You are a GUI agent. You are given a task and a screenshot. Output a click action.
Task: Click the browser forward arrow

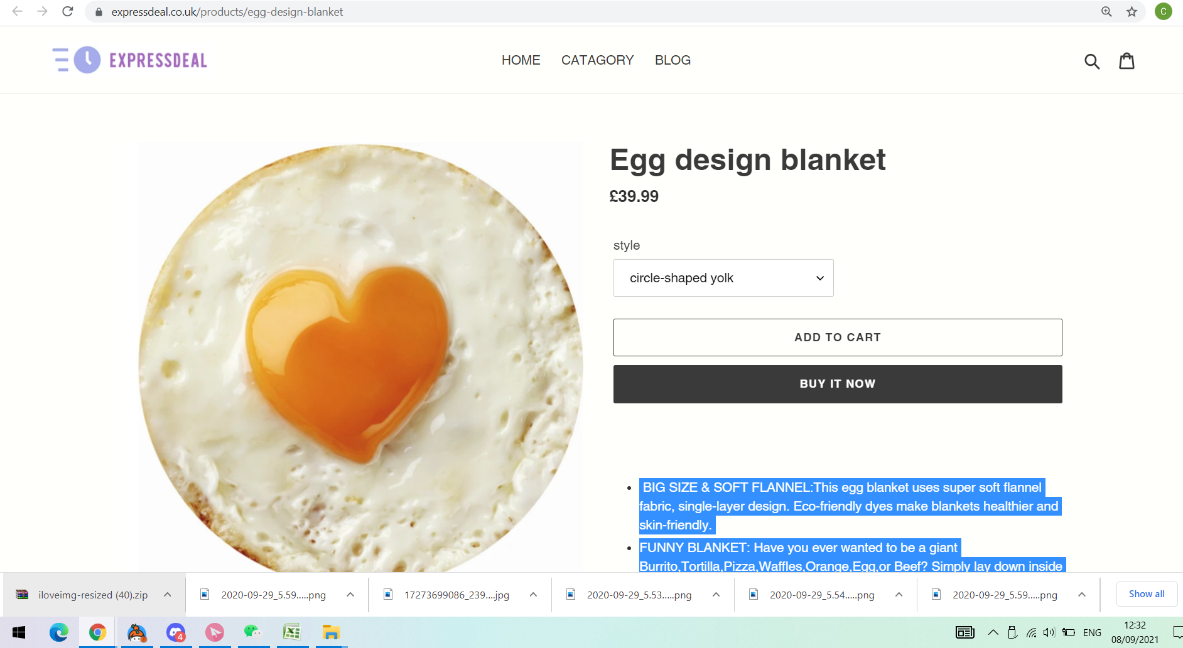click(42, 11)
